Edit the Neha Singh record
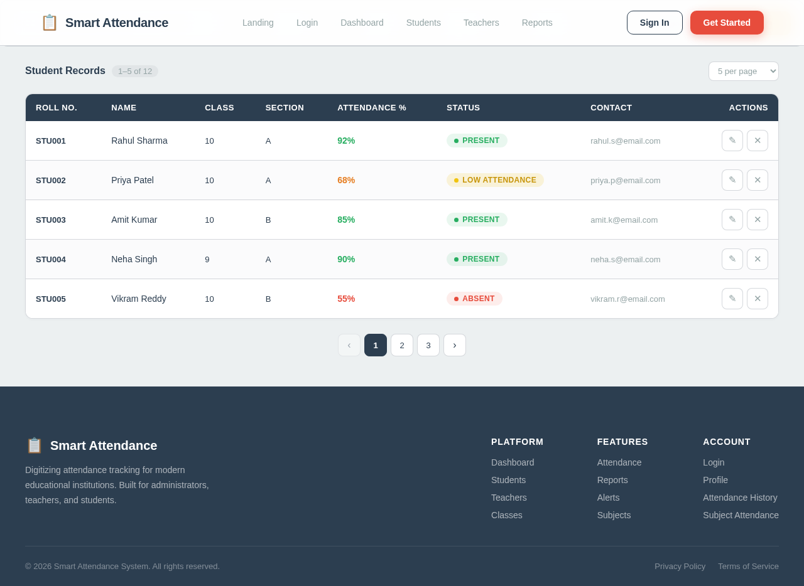This screenshot has height=586, width=804. [x=732, y=259]
